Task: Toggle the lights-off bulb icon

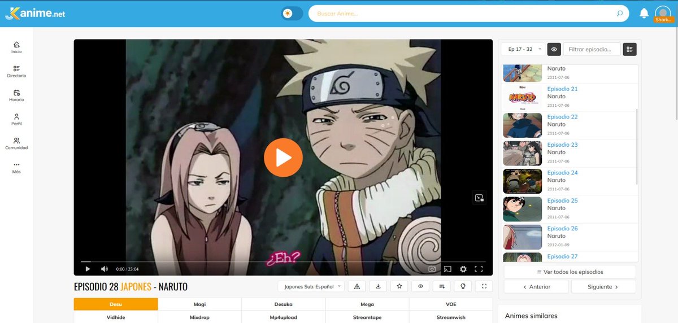Action: point(463,286)
